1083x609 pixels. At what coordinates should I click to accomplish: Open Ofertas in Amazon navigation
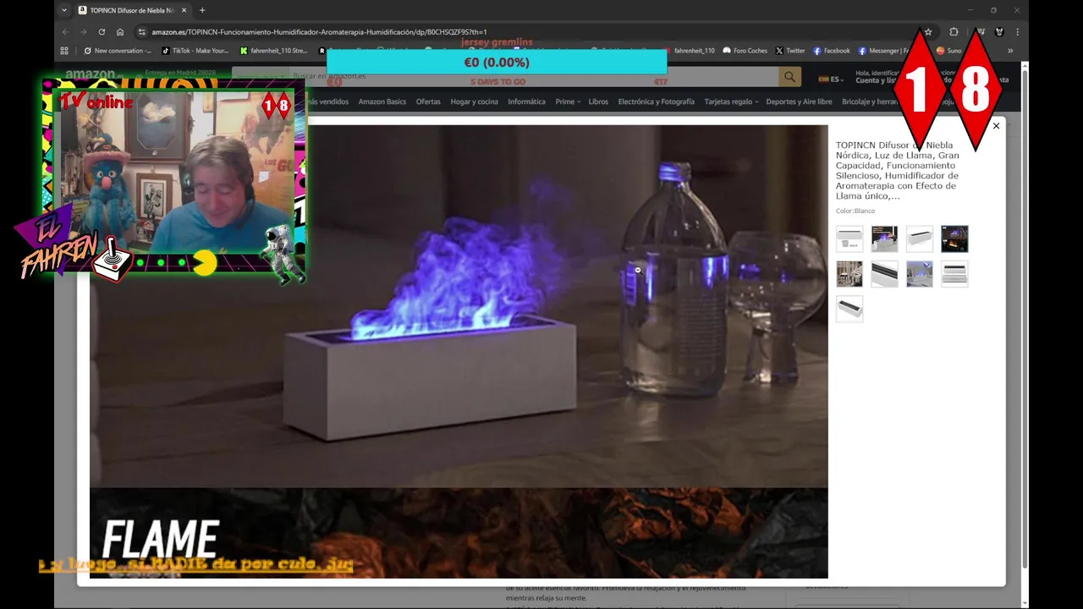coord(428,101)
